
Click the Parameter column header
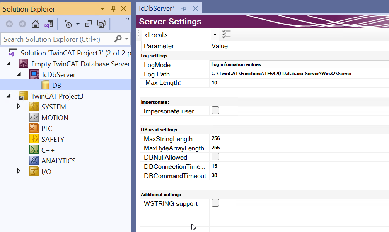(x=175, y=46)
